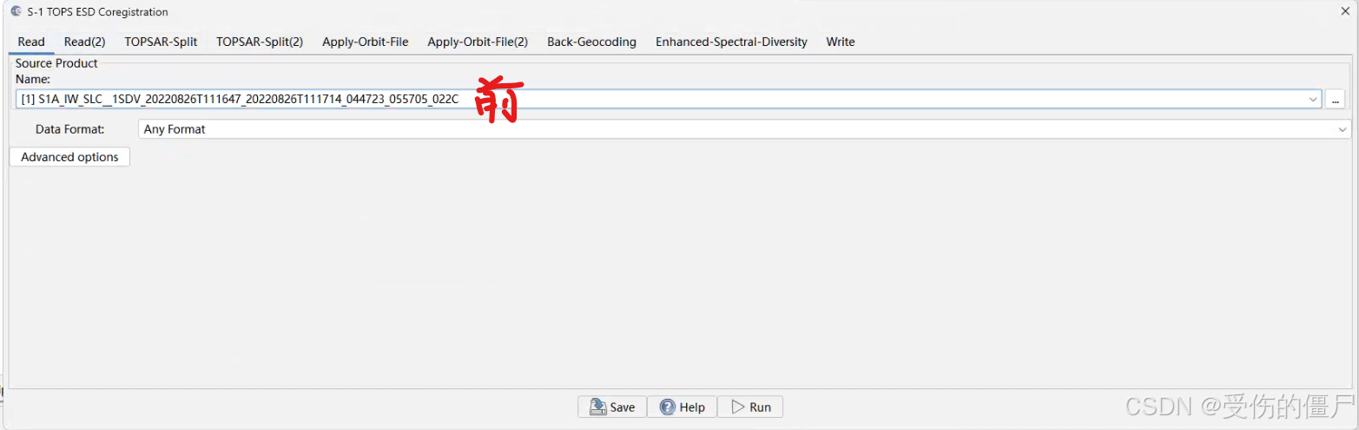Screen dimensions: 1359x430
Task: Click the Help question mark icon
Action: point(668,407)
